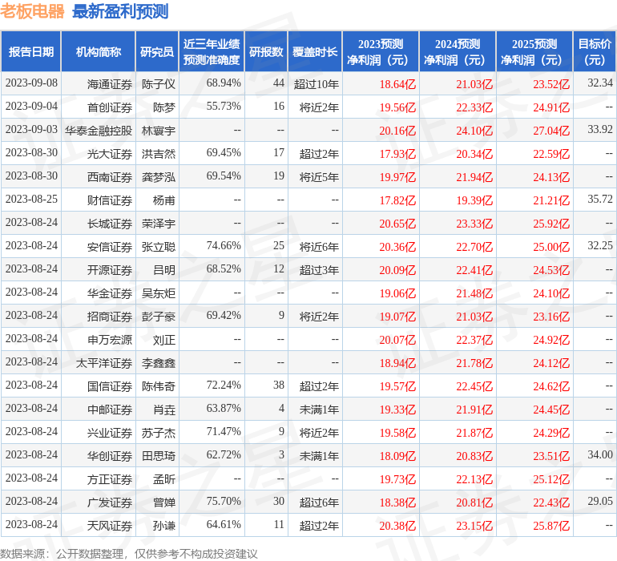Image resolution: width=617 pixels, height=561 pixels.
Task: Select the 华泰金融控股 institution cell
Action: pyautogui.click(x=99, y=131)
